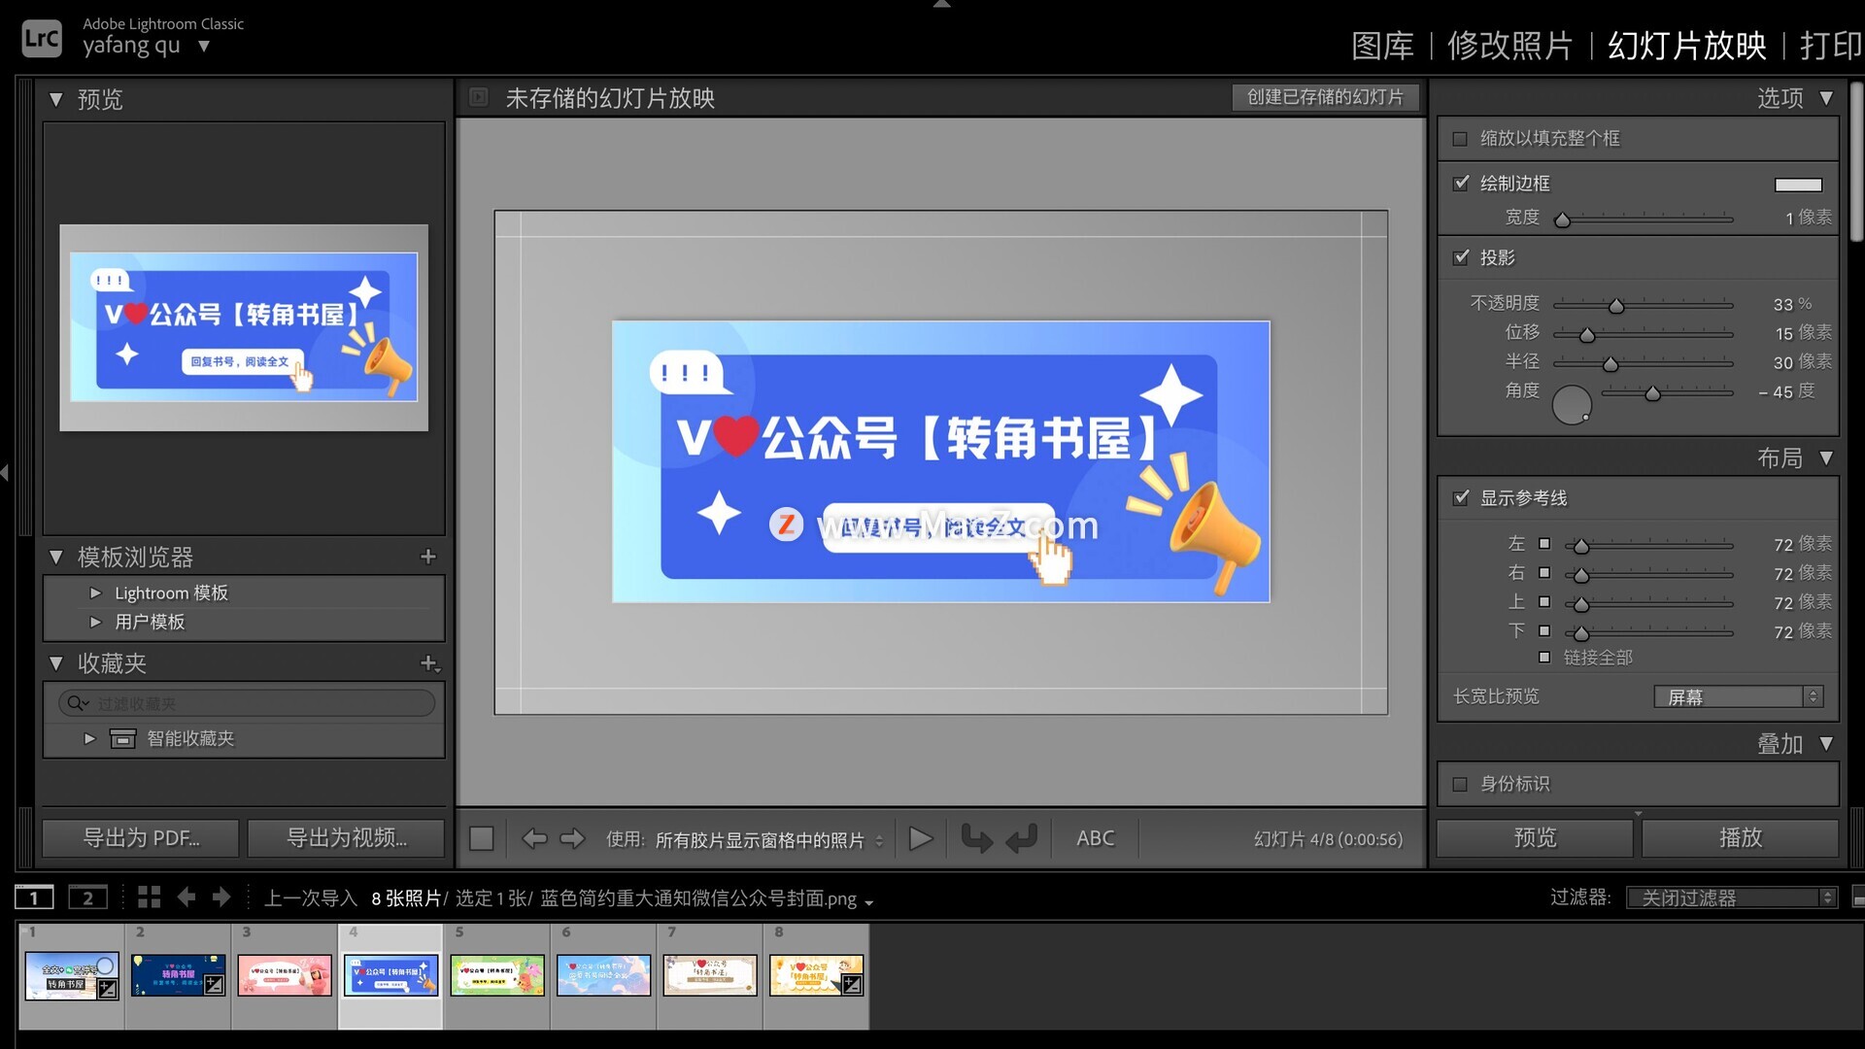Toggle the 链接全部 box
This screenshot has height=1049, width=1865.
tap(1544, 658)
